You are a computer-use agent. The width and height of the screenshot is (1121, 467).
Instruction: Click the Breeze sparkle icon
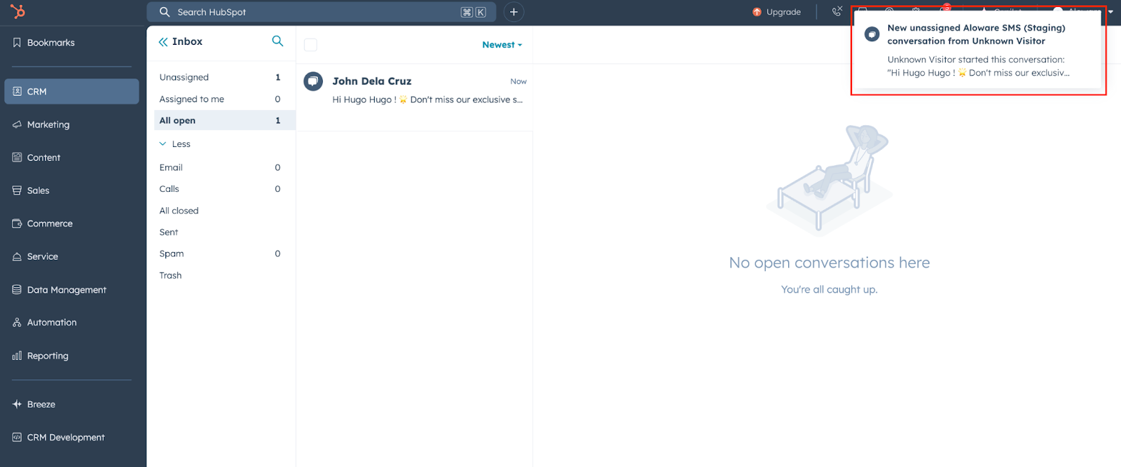tap(17, 404)
